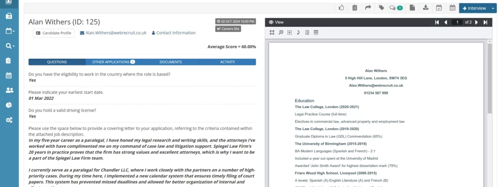Expand the calendar folder sidebar menu
499x187 pixels.
pyautogui.click(x=10, y=31)
